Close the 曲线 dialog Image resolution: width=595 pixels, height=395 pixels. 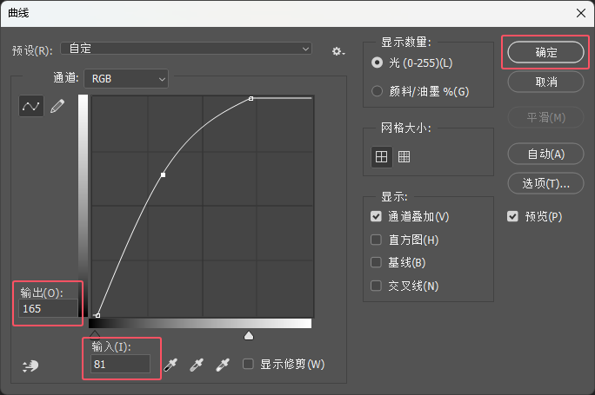click(x=580, y=13)
